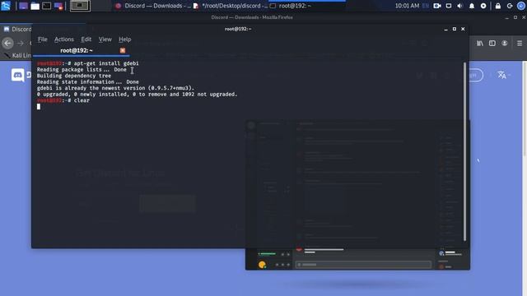This screenshot has height=296, width=527.
Task: Click the 'clear' command text
Action: point(82,100)
